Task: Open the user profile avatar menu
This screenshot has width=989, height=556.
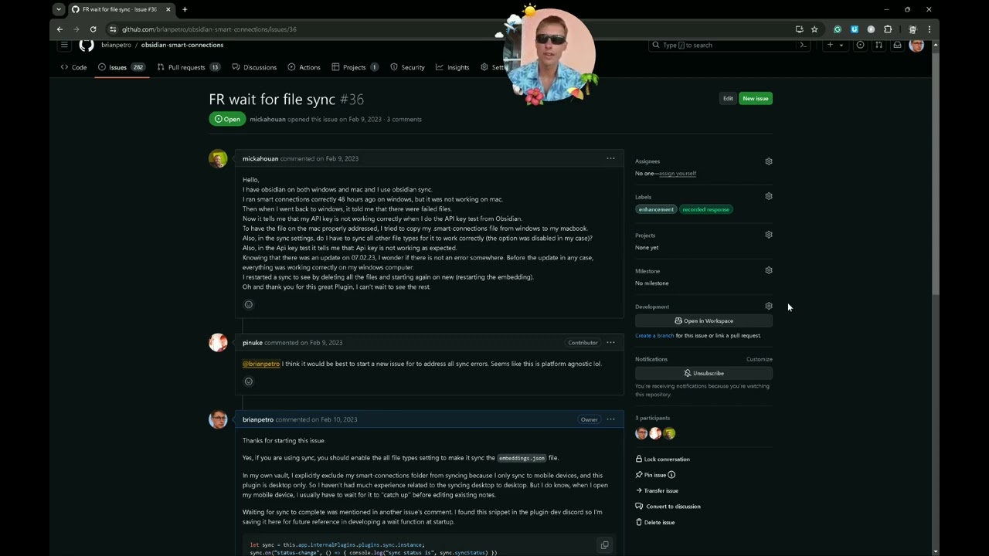Action: tap(916, 45)
